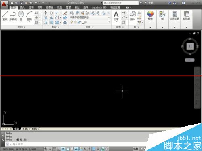Toggle Ortho mode in status bar
This screenshot has width=202, height=151.
(59, 149)
